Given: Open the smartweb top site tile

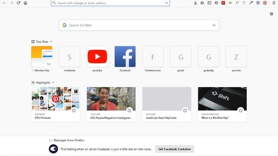Looking at the screenshot, I should point(69,59).
